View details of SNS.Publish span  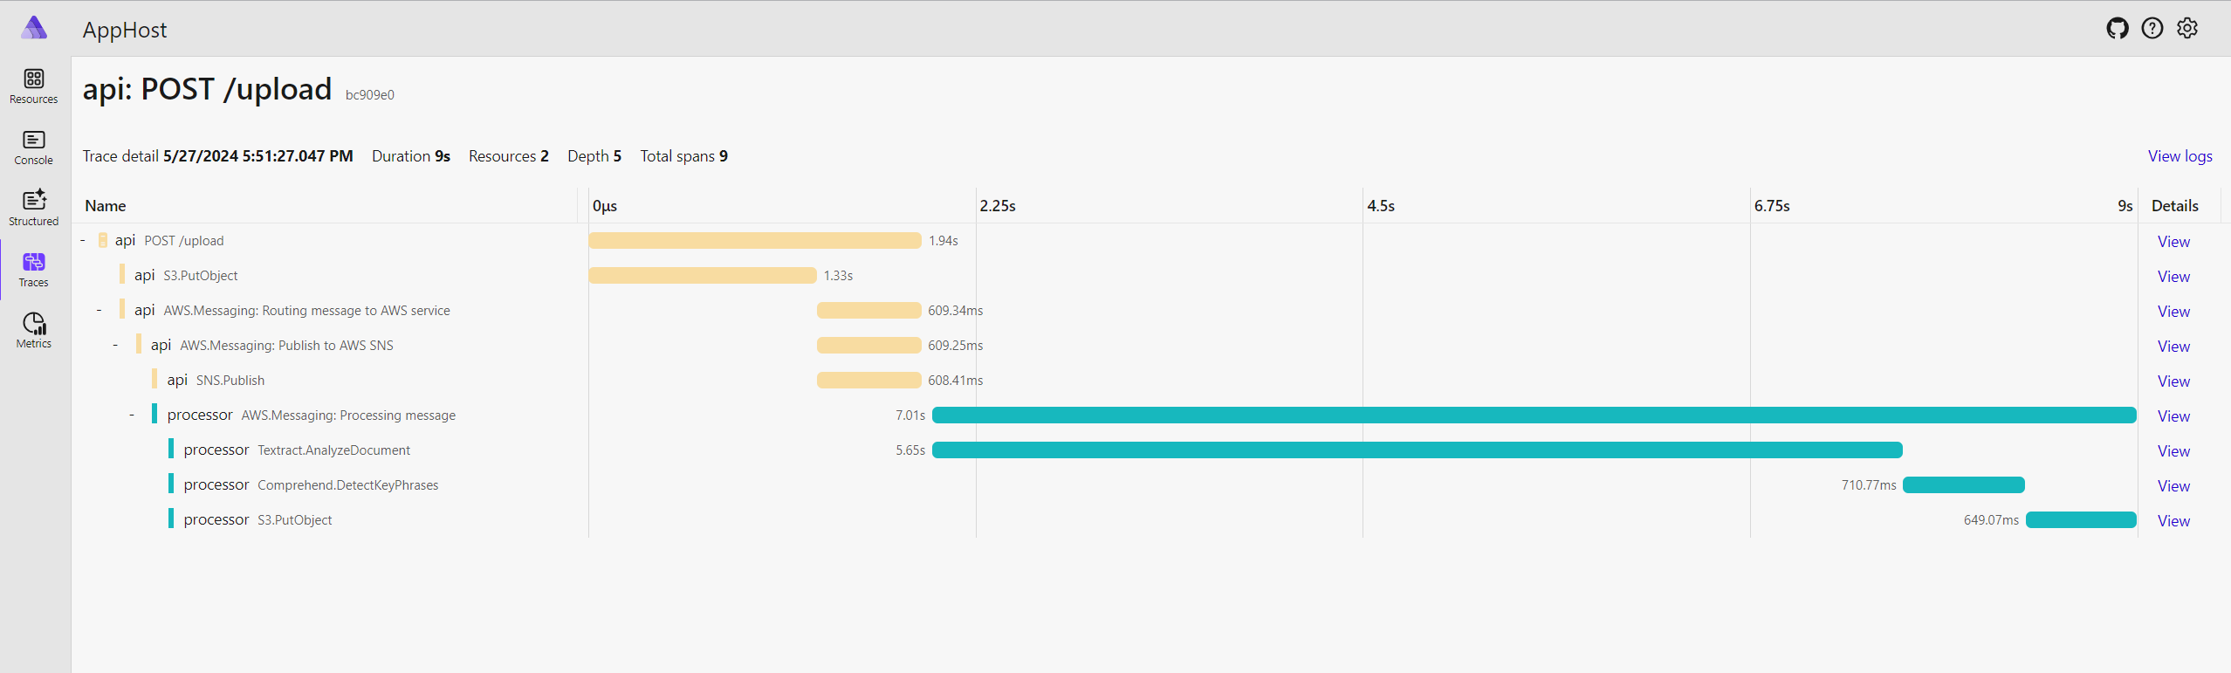point(2173,381)
